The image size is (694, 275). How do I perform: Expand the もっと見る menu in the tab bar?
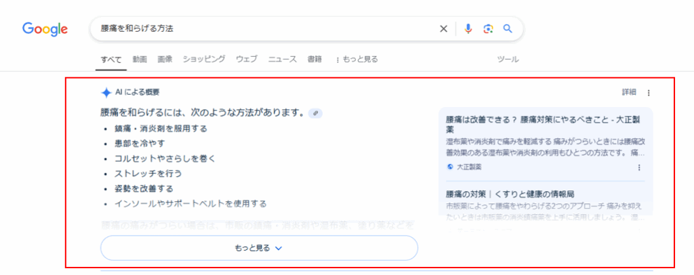tap(356, 59)
